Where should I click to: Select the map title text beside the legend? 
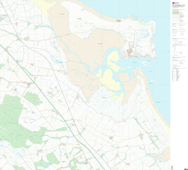pos(179,6)
